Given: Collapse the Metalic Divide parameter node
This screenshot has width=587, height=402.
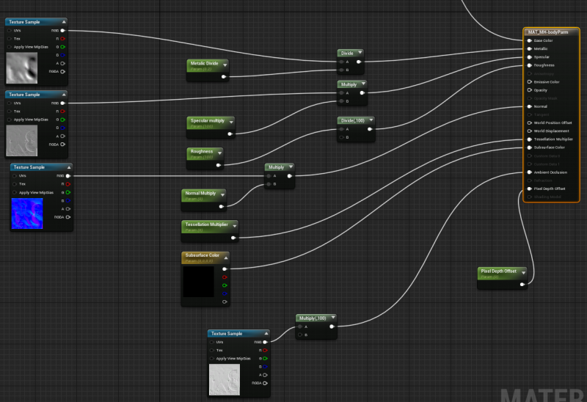Looking at the screenshot, I should 225,65.
